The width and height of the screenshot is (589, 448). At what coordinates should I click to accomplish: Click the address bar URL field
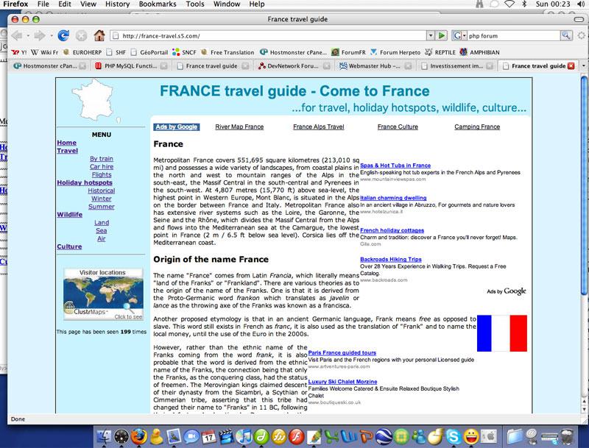click(269, 35)
